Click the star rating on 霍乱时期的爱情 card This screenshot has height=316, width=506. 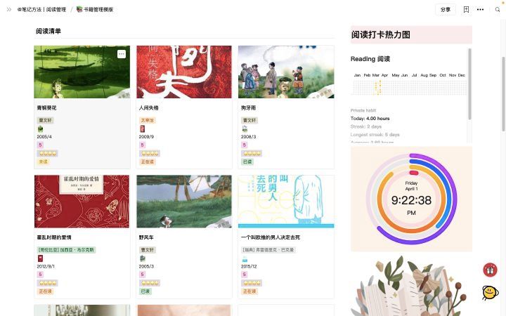pos(48,283)
